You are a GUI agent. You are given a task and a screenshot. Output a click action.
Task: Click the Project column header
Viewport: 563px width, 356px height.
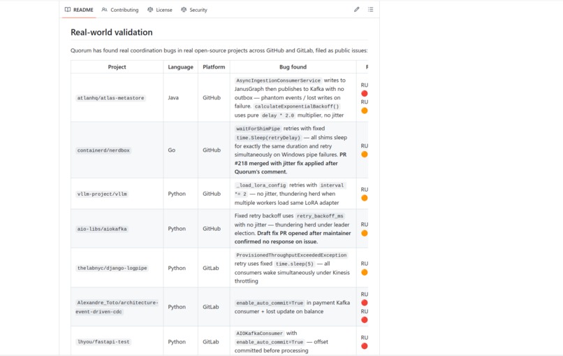click(x=117, y=67)
